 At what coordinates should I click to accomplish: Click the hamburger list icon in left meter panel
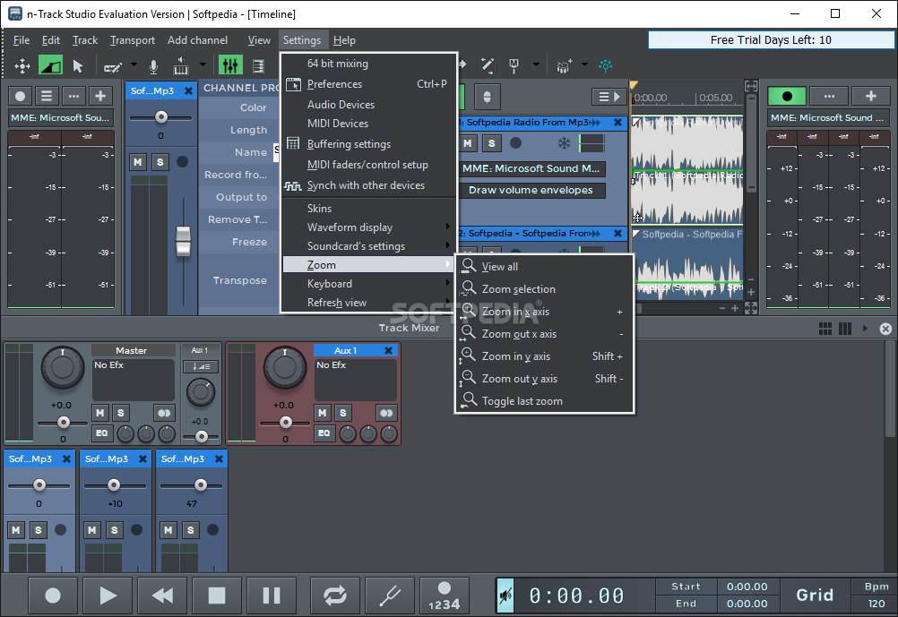(47, 96)
